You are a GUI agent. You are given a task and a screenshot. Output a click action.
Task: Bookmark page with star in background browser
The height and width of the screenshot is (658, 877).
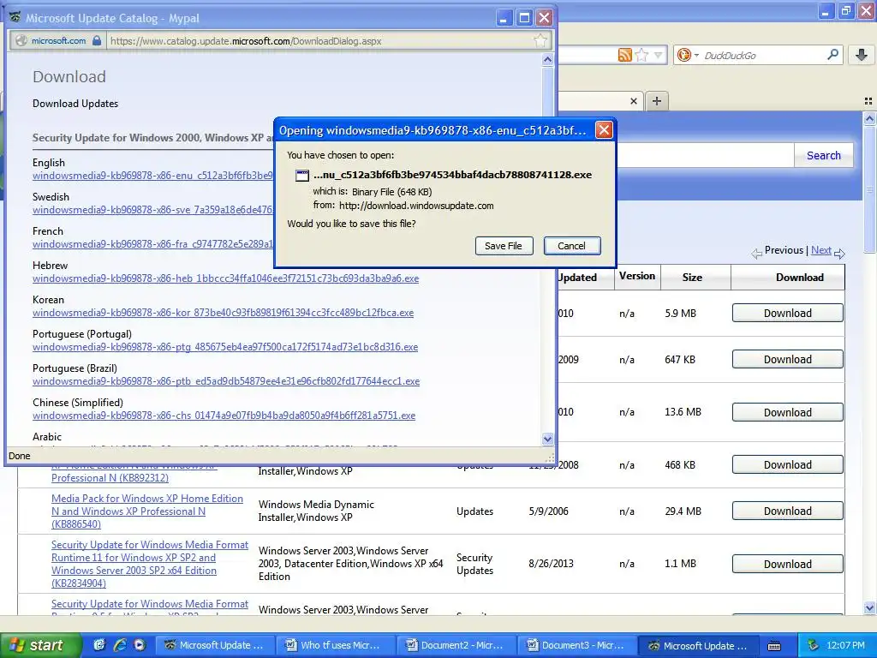(x=642, y=55)
